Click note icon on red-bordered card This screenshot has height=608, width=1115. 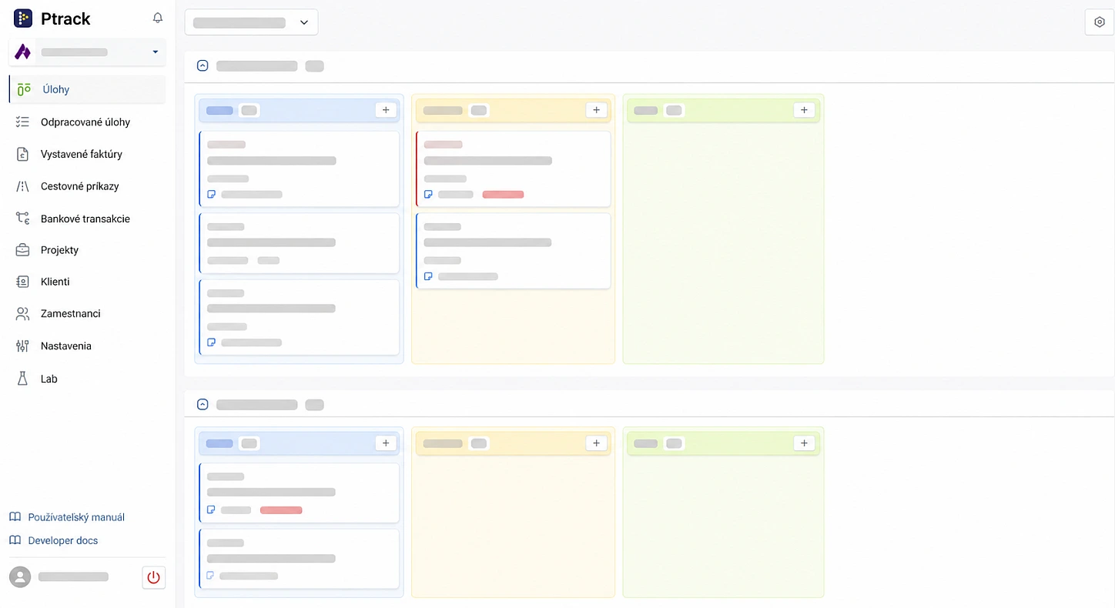428,195
